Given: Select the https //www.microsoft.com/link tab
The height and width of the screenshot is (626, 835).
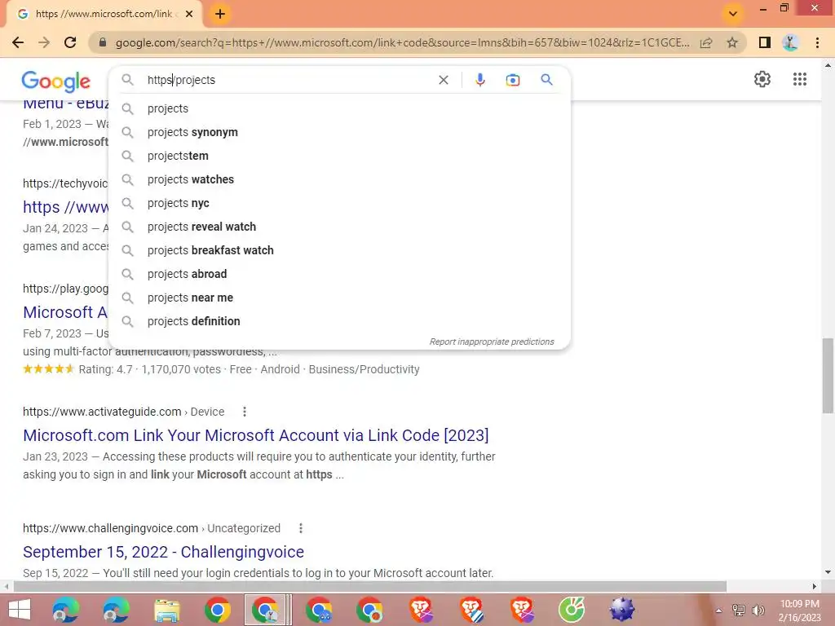Looking at the screenshot, I should (x=104, y=14).
